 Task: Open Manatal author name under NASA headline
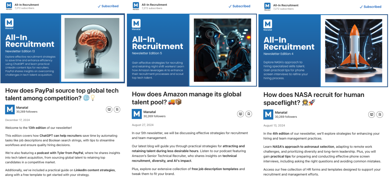[x=281, y=112]
